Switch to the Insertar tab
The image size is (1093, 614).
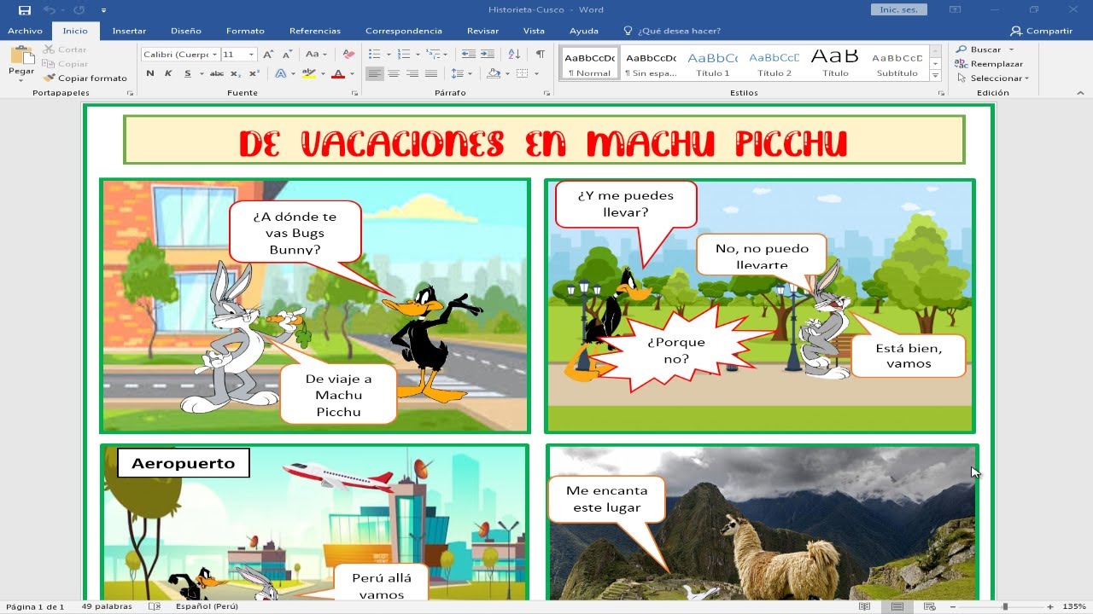click(x=129, y=31)
